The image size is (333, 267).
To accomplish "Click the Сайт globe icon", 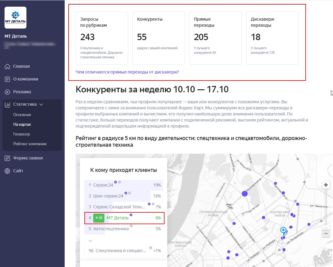I will tap(8, 171).
